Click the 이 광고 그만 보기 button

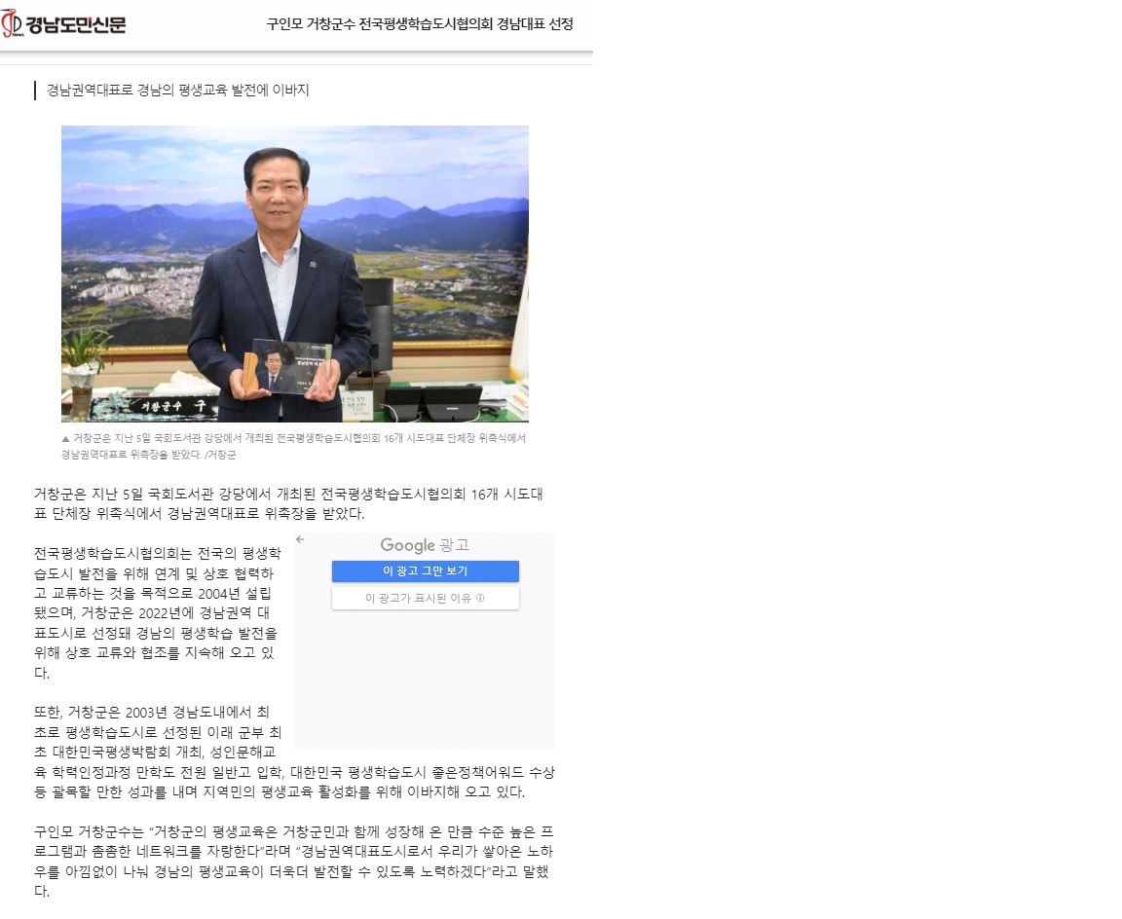[x=425, y=570]
